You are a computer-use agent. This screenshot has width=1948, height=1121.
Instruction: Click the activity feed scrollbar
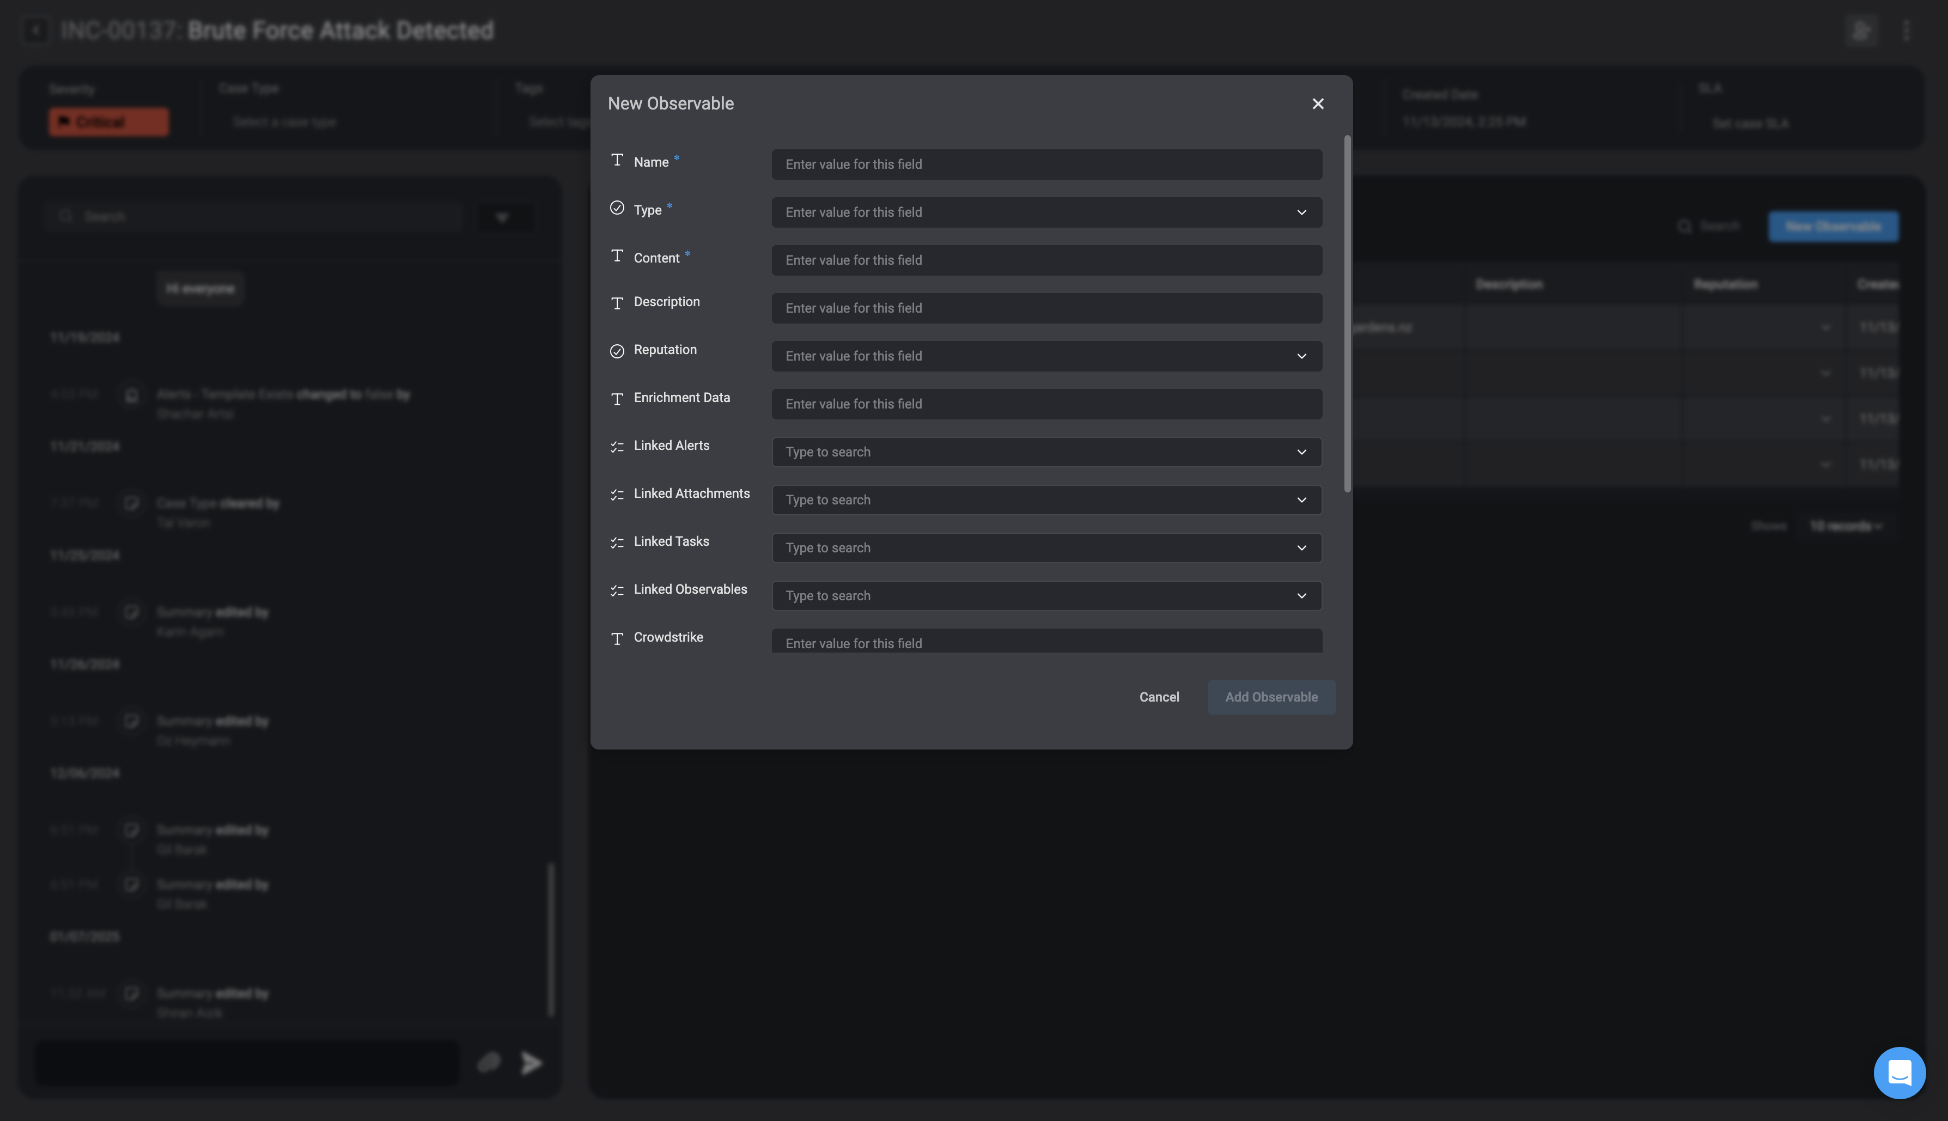coord(551,939)
